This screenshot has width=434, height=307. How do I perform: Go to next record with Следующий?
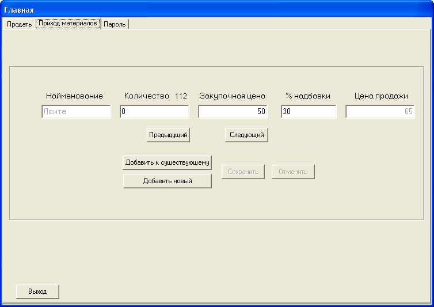246,135
